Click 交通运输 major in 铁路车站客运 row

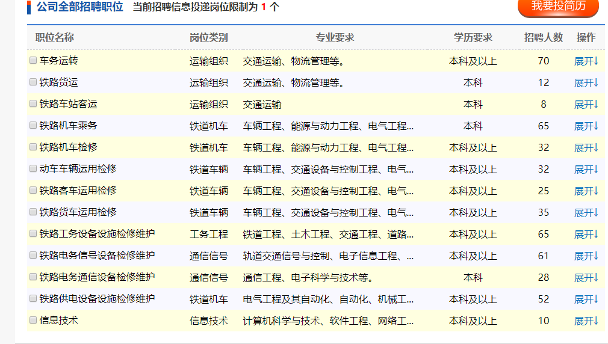click(x=262, y=105)
